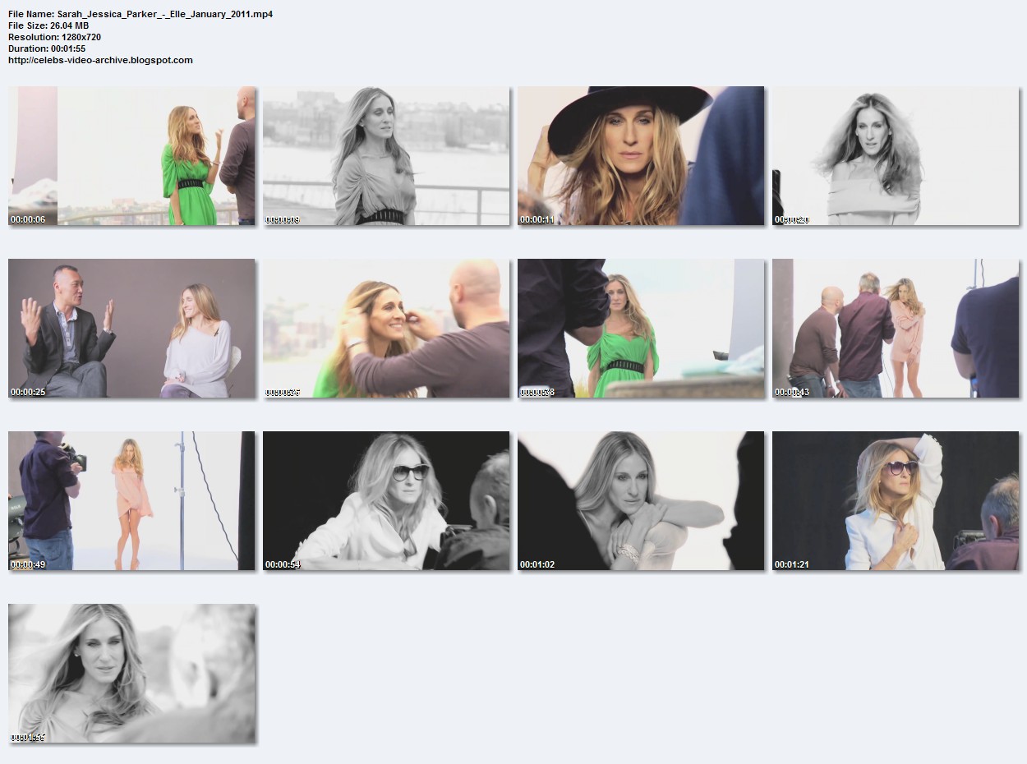Open the grayscale thumbnail by the waterfront railing
Image resolution: width=1027 pixels, height=764 pixels.
tap(386, 156)
